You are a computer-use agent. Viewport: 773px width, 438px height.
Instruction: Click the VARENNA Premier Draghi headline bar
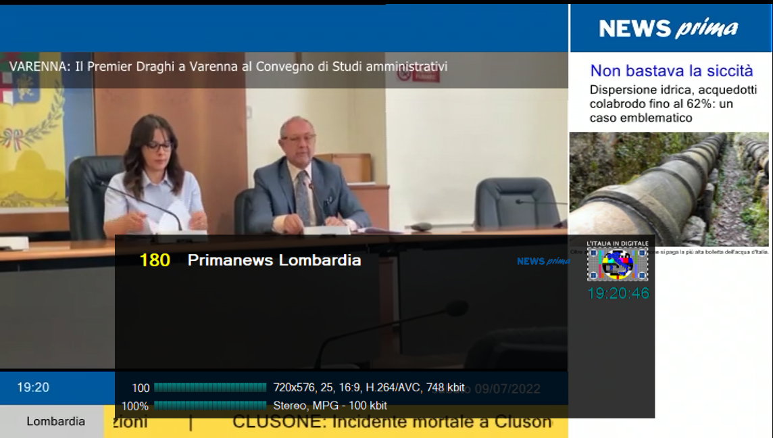(x=284, y=67)
